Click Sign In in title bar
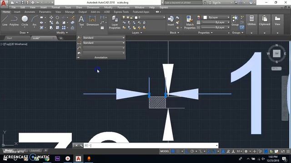 [217, 3]
